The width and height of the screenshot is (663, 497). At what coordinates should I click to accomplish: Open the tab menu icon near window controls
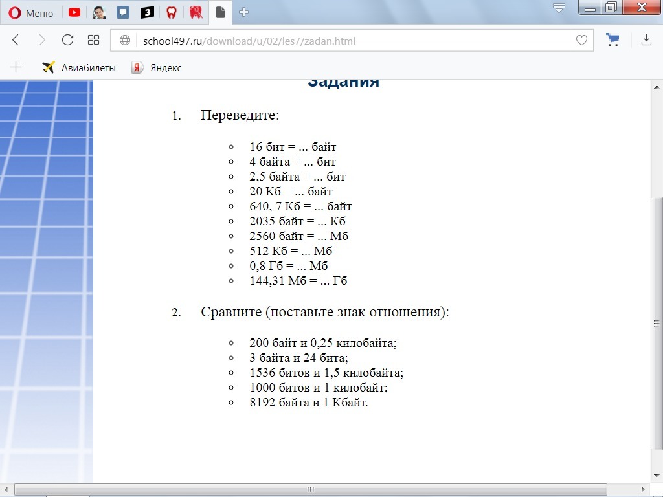pos(559,8)
